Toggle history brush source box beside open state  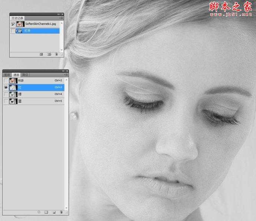[13, 31]
